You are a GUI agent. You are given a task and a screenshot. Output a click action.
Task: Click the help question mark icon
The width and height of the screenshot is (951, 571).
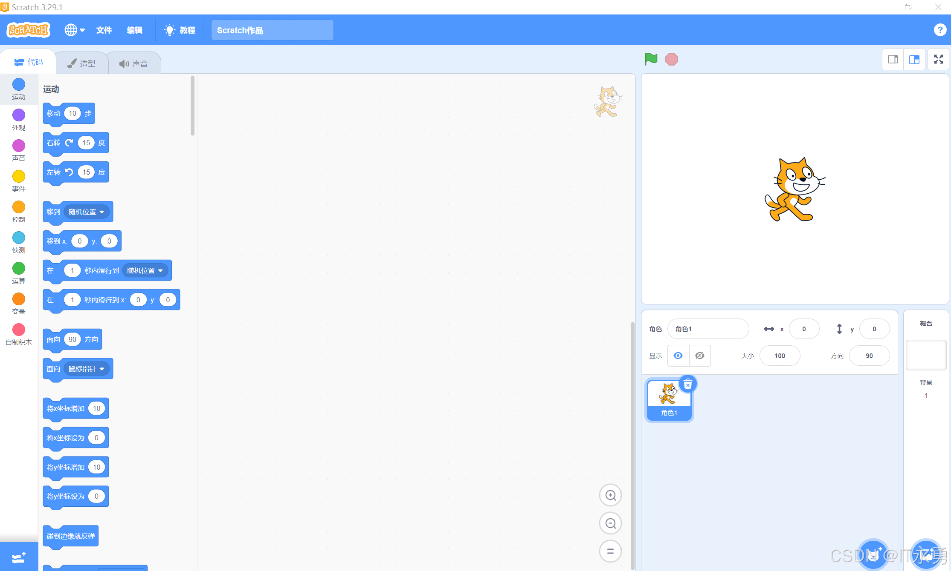pyautogui.click(x=939, y=30)
